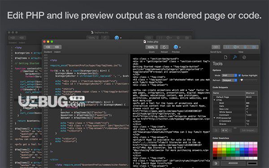Image resolution: width=269 pixels, height=168 pixels.
Task: Collapse the HTML snippets group
Action: (214, 100)
